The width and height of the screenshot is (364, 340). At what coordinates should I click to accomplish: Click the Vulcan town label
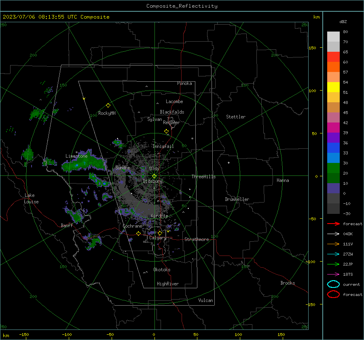pyautogui.click(x=205, y=300)
